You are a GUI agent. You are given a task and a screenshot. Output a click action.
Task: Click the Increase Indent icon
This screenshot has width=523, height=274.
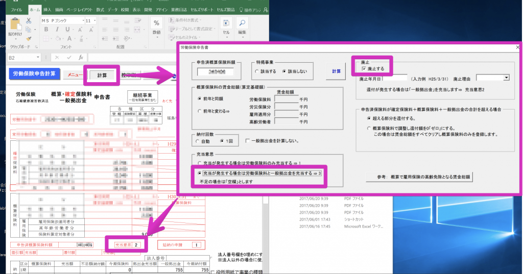[x=116, y=39]
